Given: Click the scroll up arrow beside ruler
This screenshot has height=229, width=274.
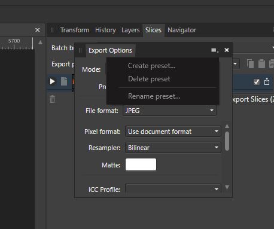Looking at the screenshot, I should coord(41,42).
